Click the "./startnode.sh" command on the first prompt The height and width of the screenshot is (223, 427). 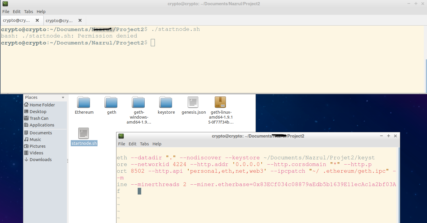point(176,29)
